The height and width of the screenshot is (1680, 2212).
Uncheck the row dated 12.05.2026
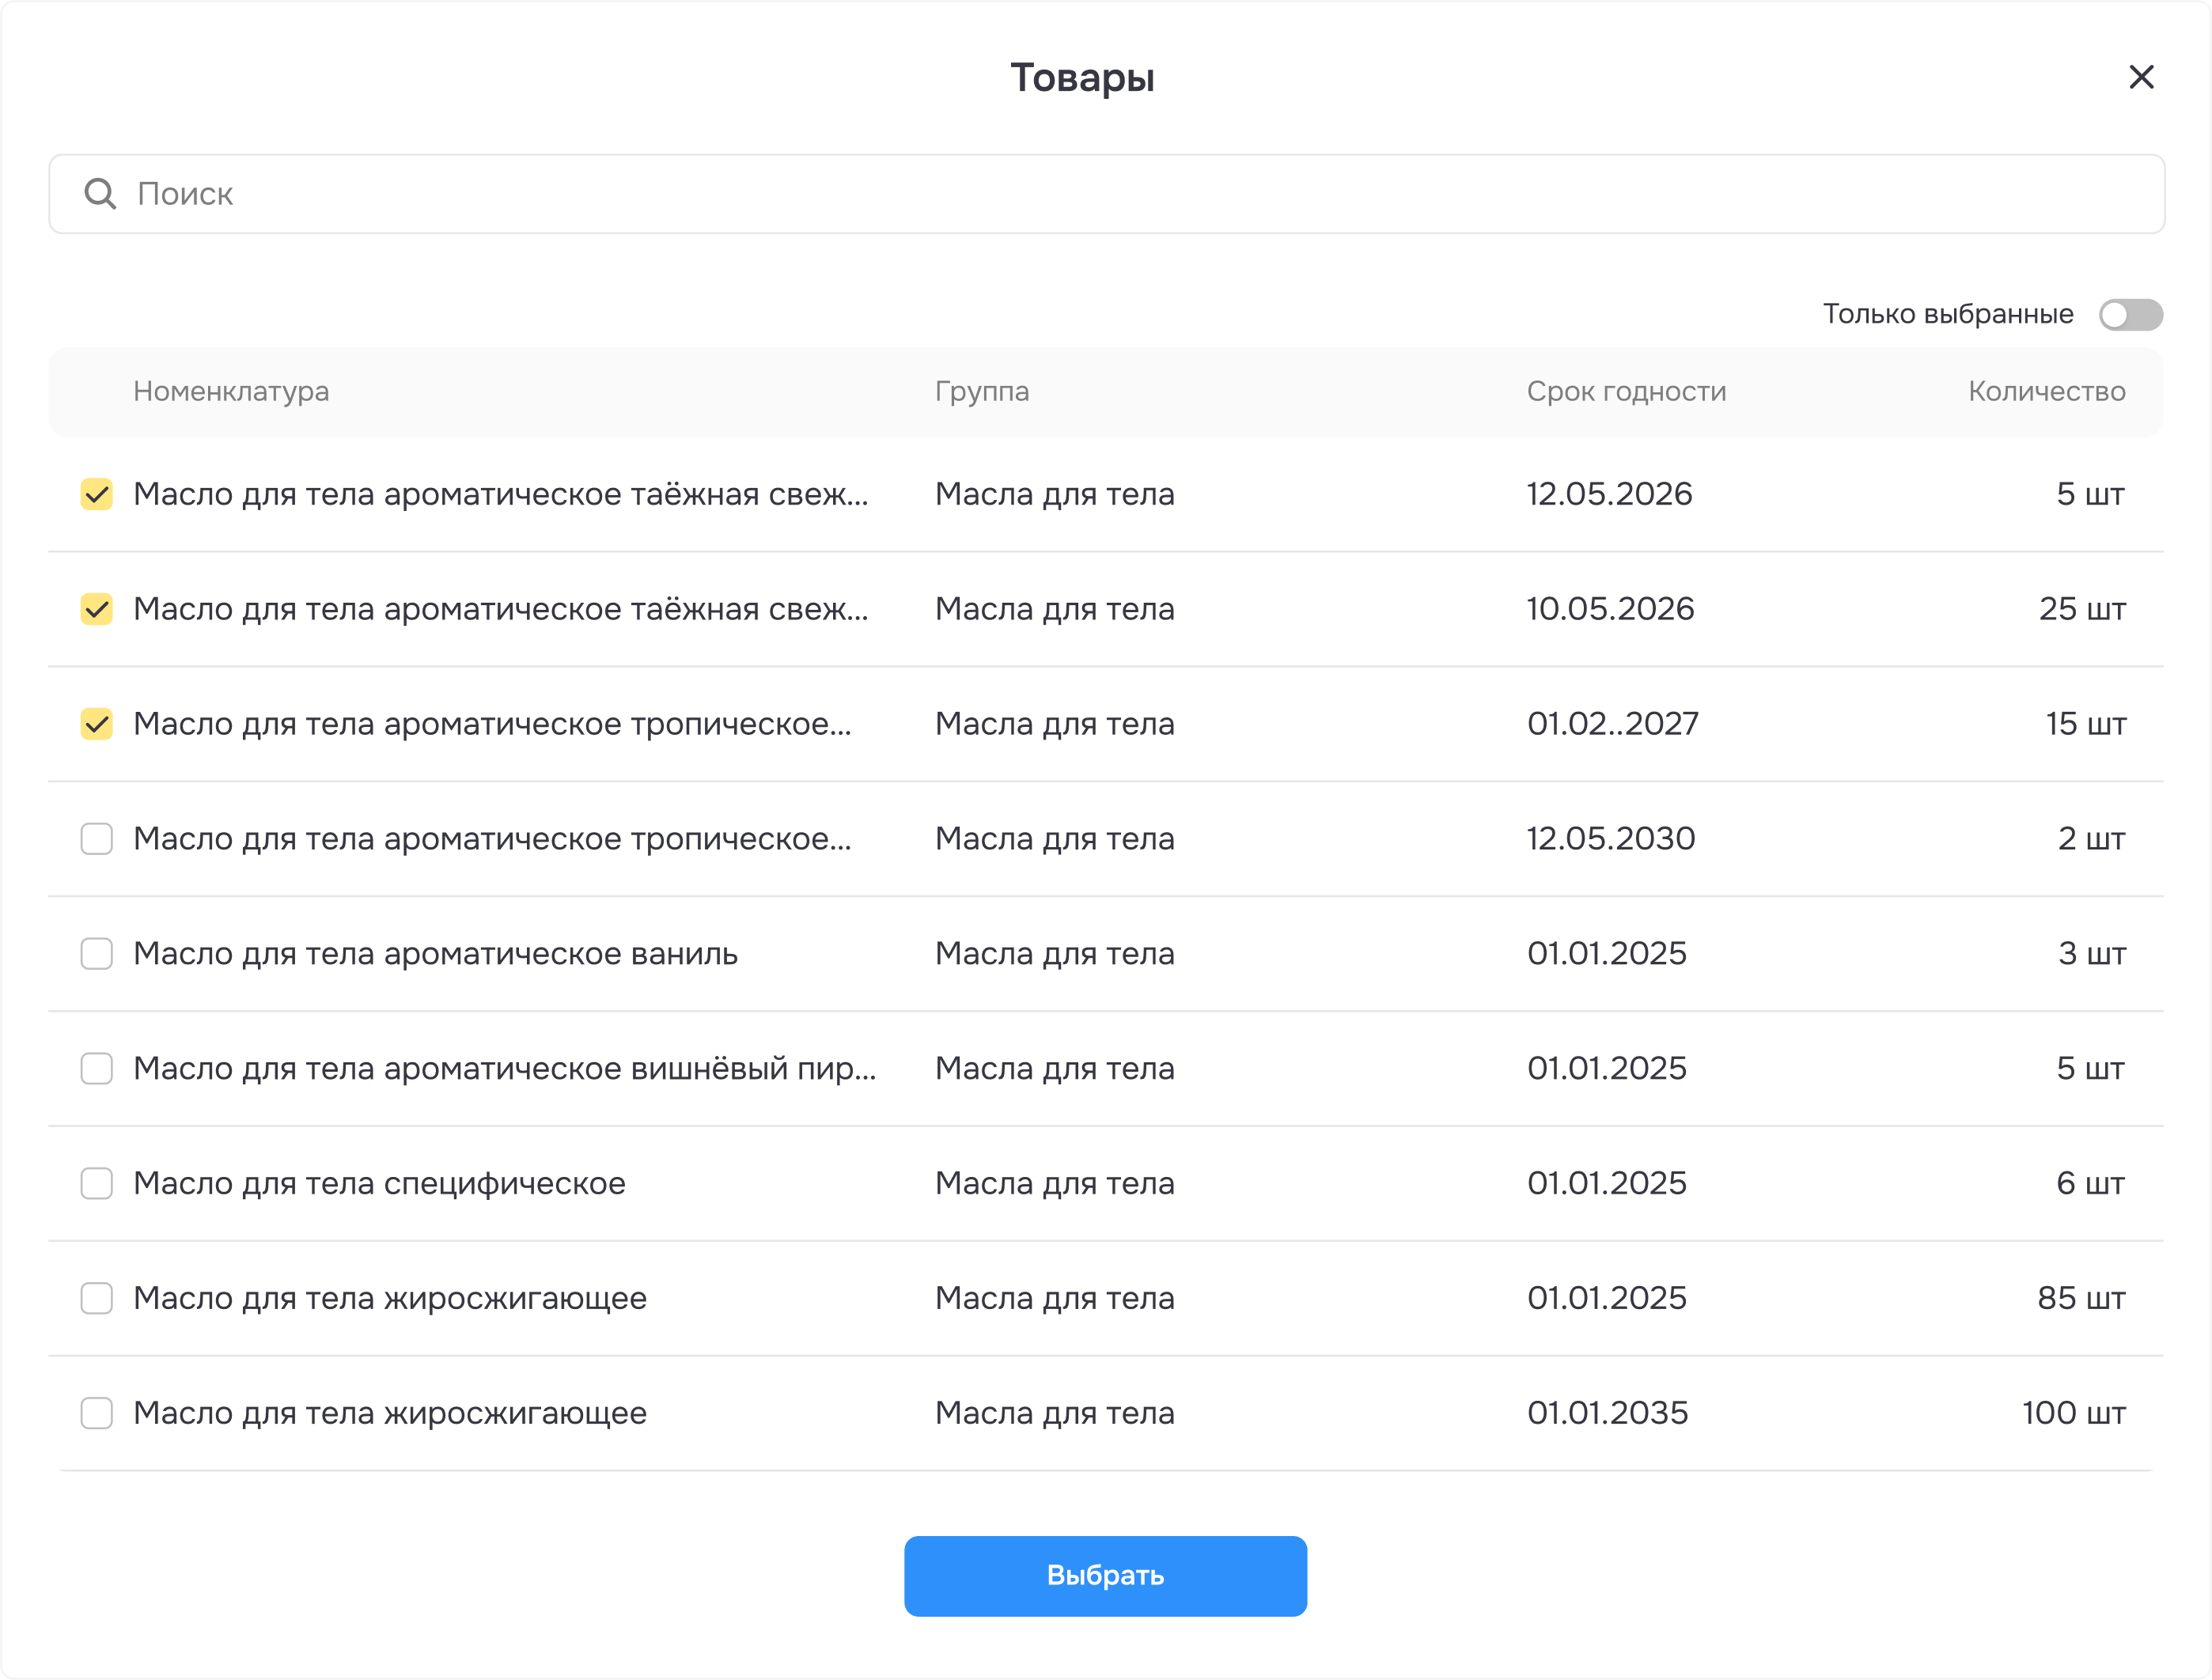[97, 494]
